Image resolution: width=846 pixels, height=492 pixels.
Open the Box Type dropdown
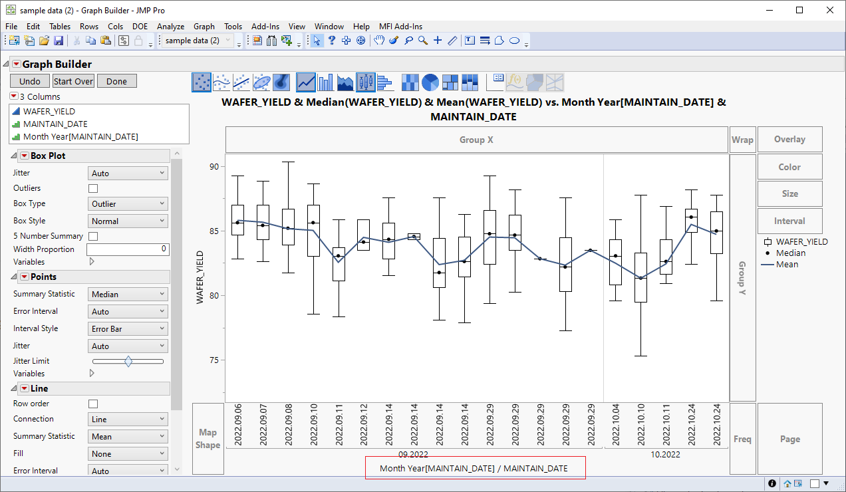pyautogui.click(x=128, y=203)
